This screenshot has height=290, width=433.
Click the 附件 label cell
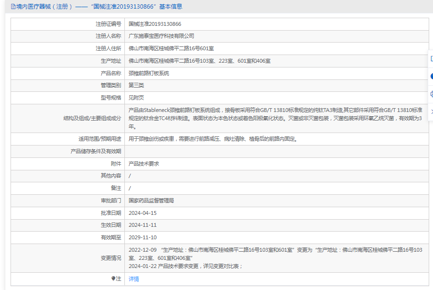tap(68, 164)
